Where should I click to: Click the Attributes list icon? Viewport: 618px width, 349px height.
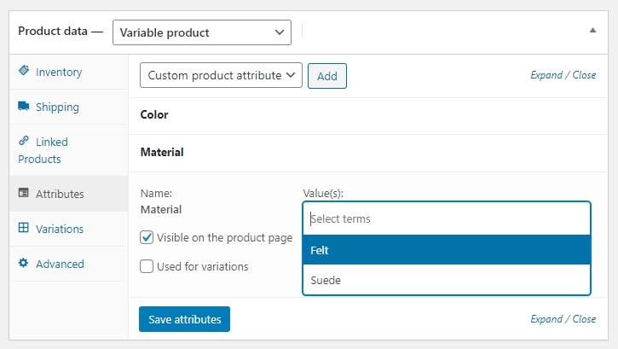coord(24,194)
